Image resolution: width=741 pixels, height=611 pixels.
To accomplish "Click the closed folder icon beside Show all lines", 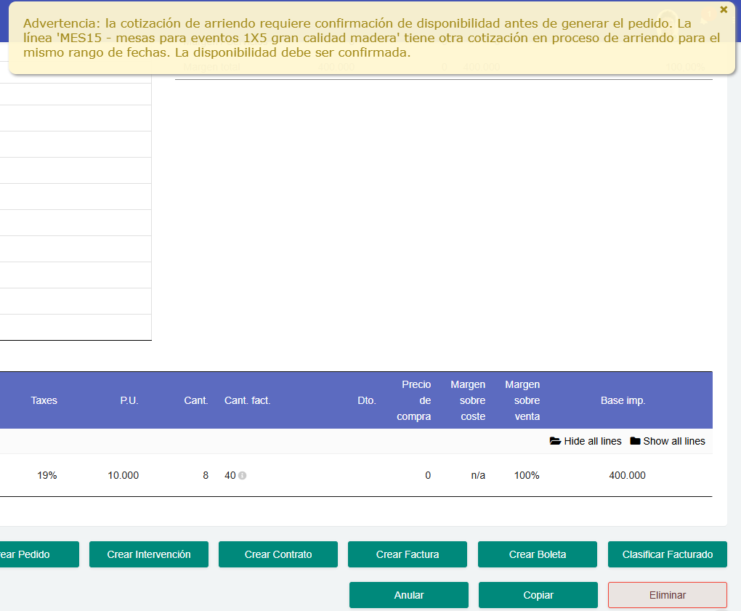I will [635, 441].
